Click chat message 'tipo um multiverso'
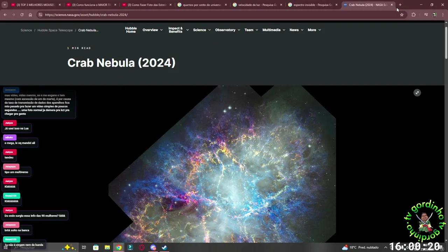 16,172
